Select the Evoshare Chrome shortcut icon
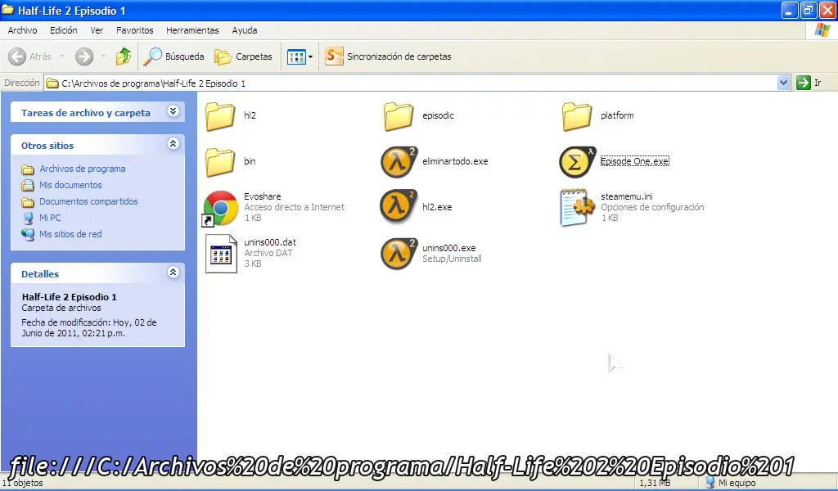838x491 pixels. click(x=220, y=208)
